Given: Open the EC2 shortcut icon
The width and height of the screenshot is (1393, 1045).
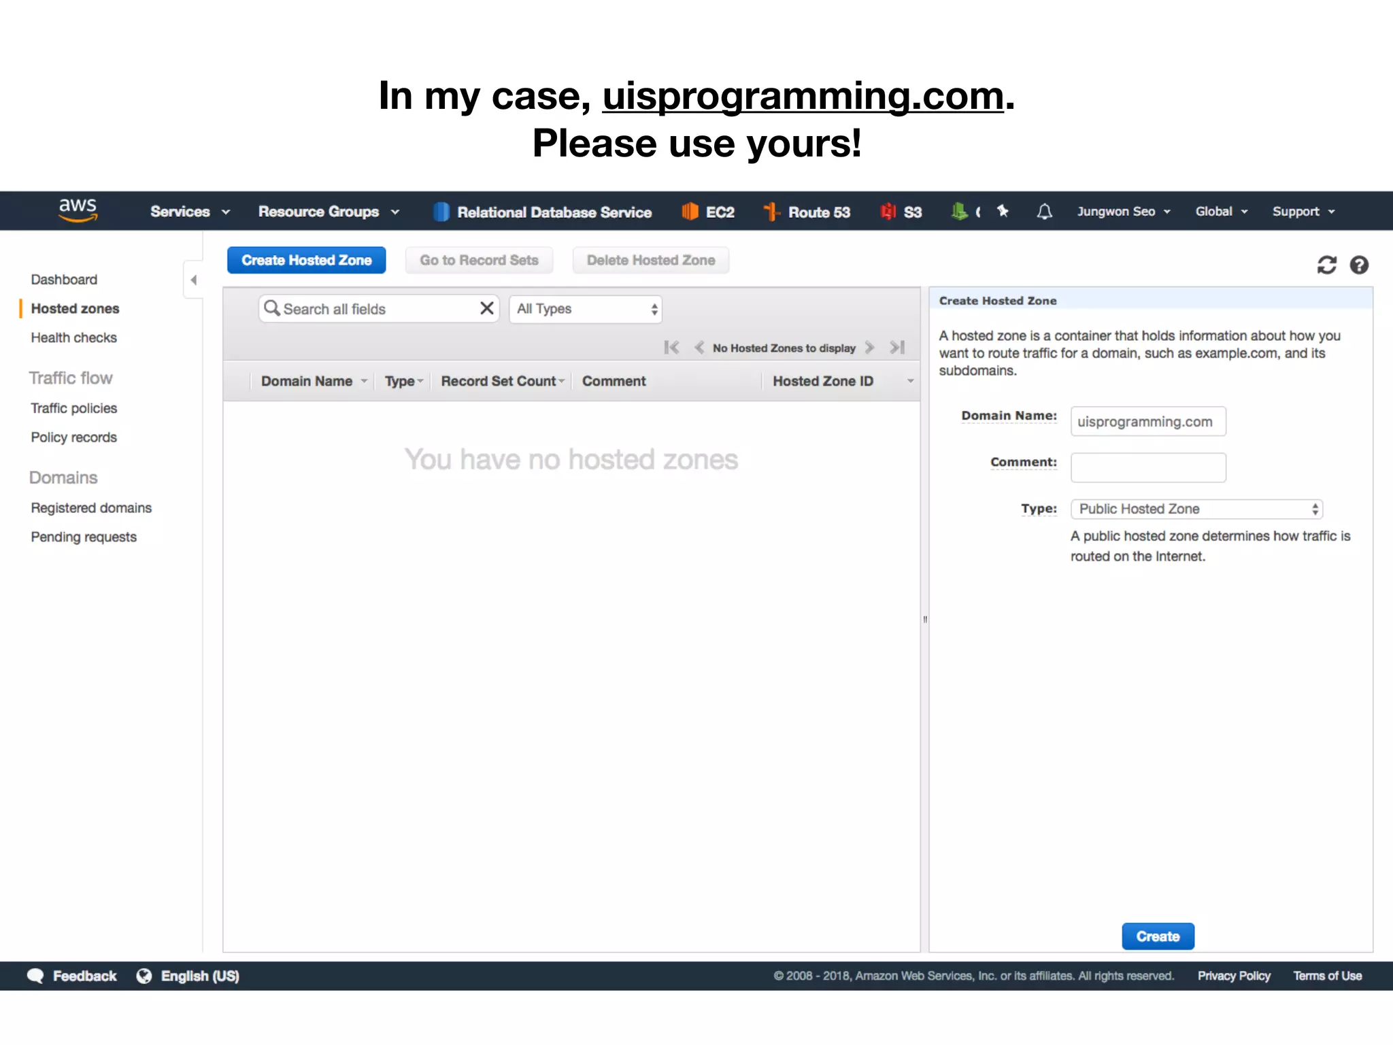Looking at the screenshot, I should [690, 212].
